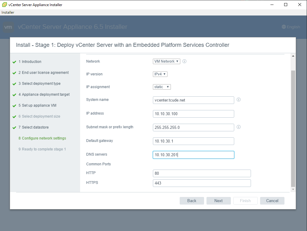Open the Installer menu
The image size is (307, 231).
(x=8, y=12)
